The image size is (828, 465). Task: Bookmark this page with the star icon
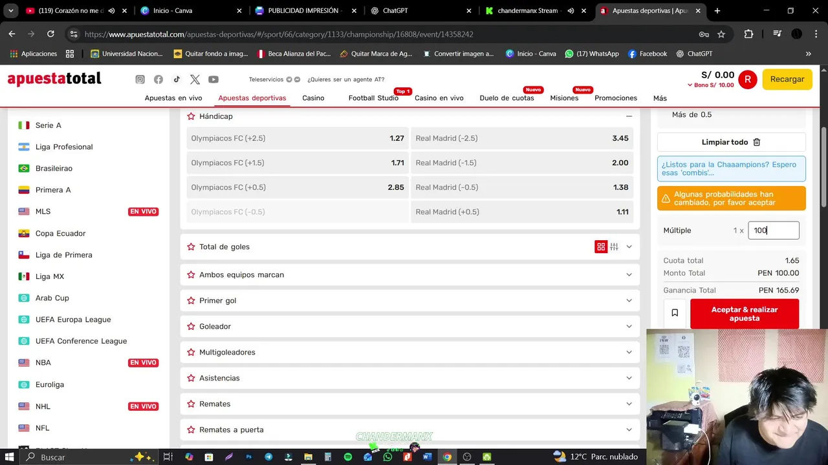[x=721, y=34]
